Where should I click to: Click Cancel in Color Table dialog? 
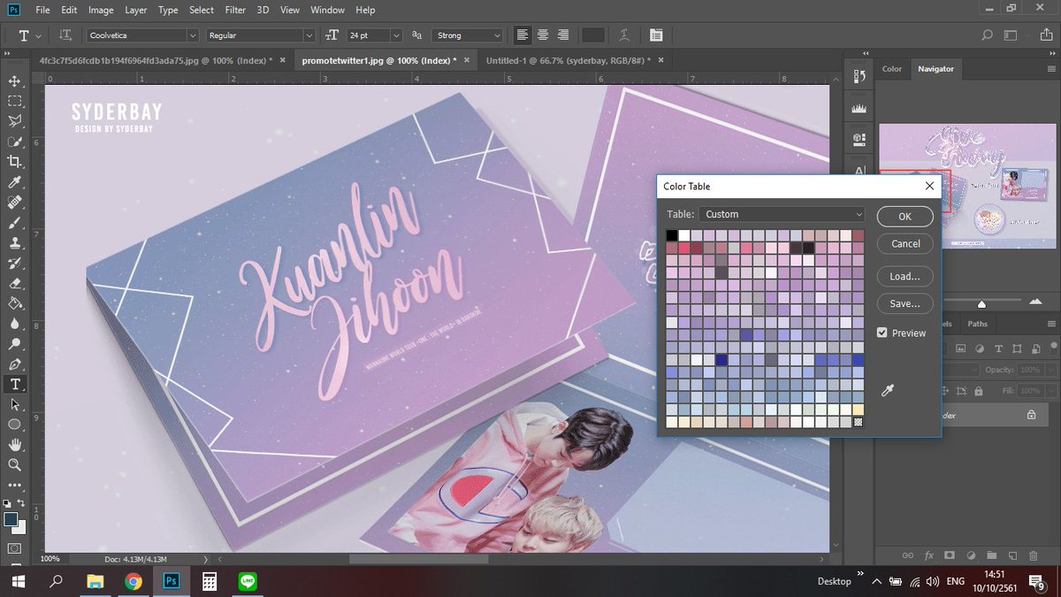905,243
